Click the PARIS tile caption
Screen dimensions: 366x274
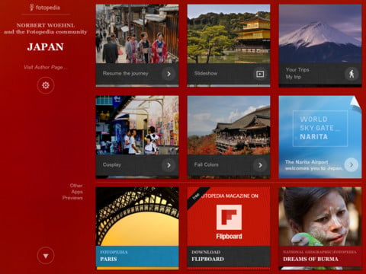coord(108,259)
